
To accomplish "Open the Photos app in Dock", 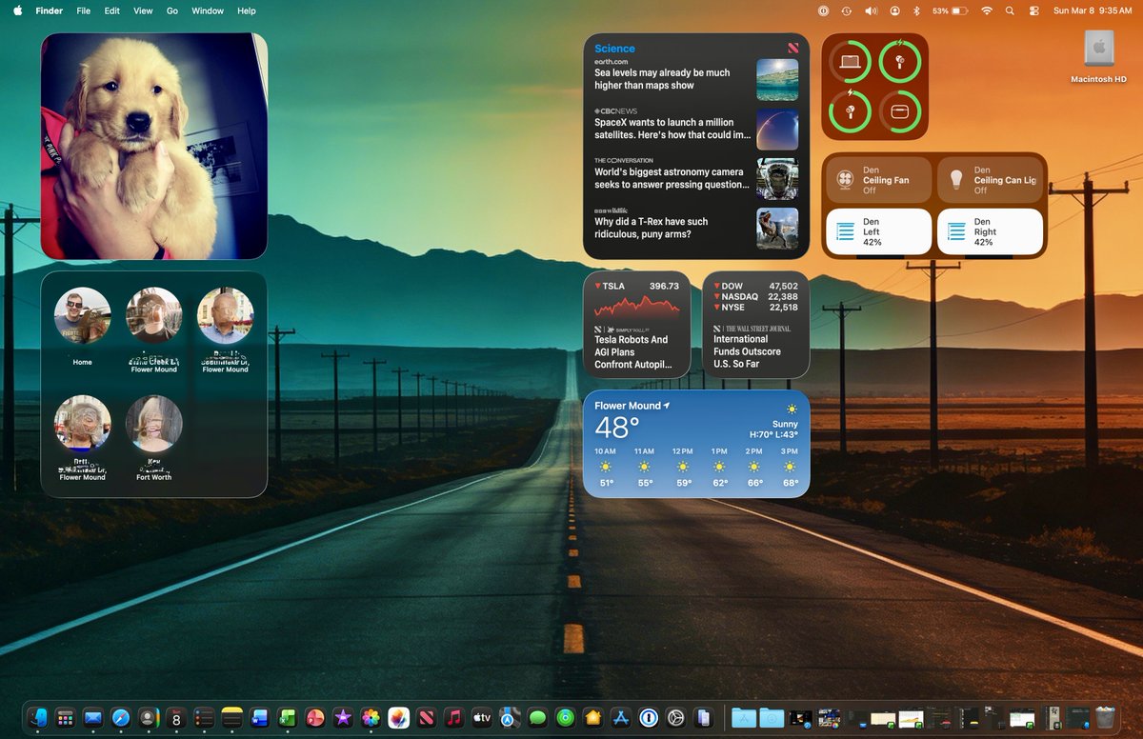I will click(371, 718).
